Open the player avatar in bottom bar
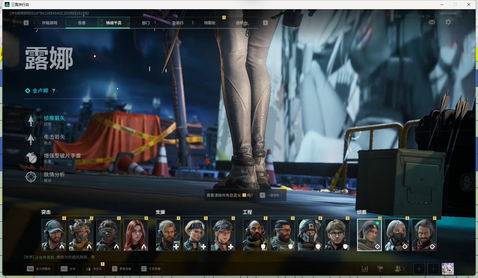 coord(448,269)
